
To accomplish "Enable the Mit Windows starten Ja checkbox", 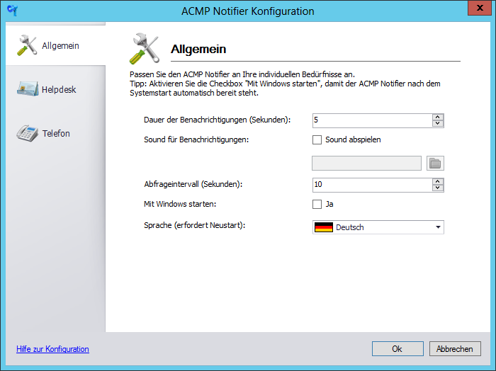I will 317,204.
